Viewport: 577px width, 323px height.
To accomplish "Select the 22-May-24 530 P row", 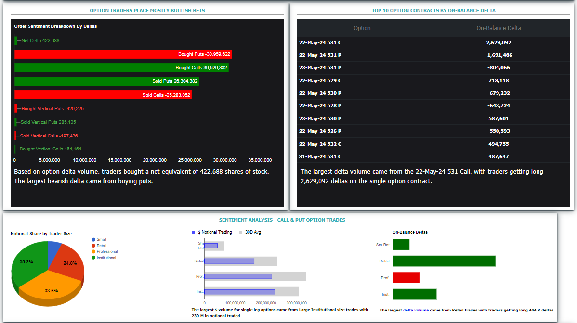I will pos(433,93).
